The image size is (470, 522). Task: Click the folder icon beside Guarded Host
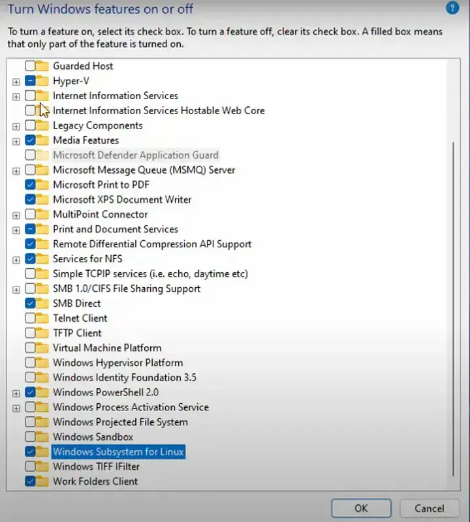(x=42, y=66)
